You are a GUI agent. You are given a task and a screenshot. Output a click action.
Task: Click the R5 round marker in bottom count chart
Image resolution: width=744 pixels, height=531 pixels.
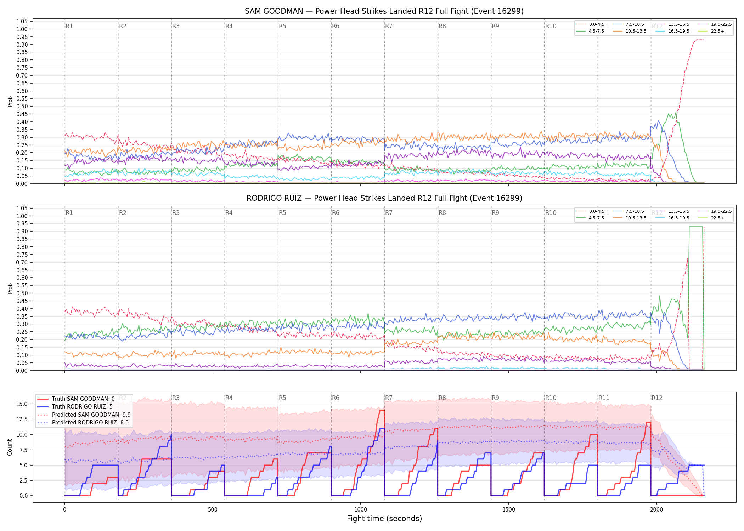282,398
